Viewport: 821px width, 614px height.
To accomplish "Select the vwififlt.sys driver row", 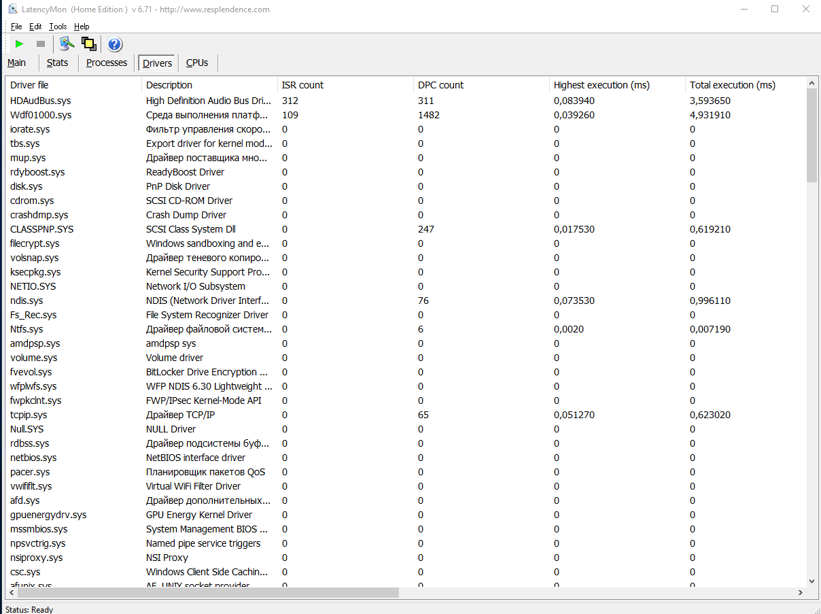I will [x=406, y=486].
